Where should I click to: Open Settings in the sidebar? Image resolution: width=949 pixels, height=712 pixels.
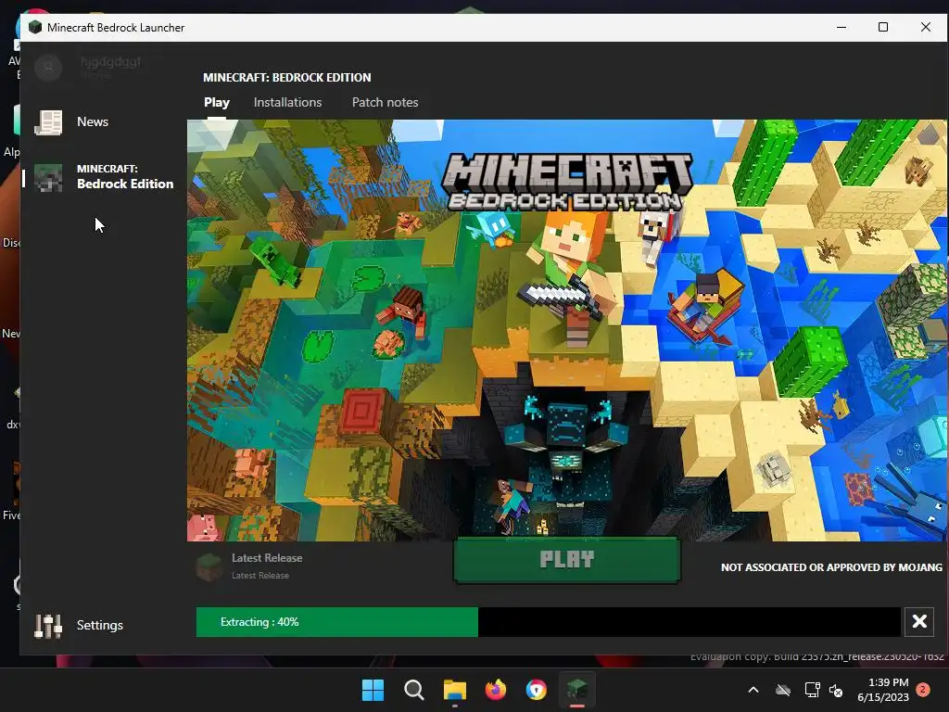79,625
